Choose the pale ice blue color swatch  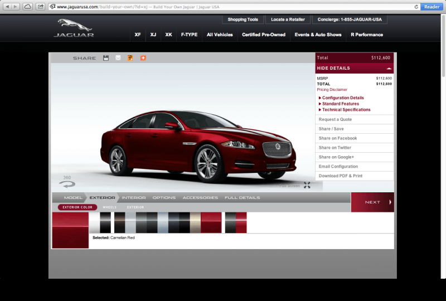[x=163, y=222]
